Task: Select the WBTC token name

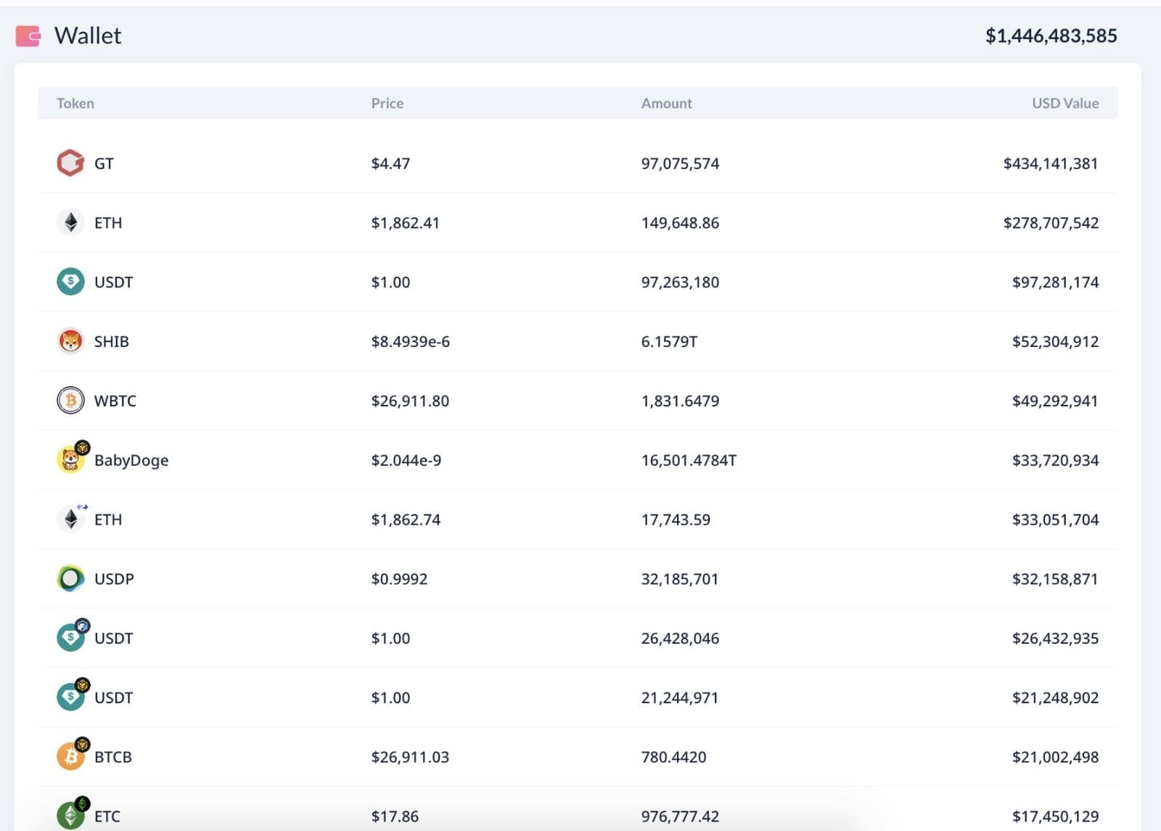Action: pos(115,401)
